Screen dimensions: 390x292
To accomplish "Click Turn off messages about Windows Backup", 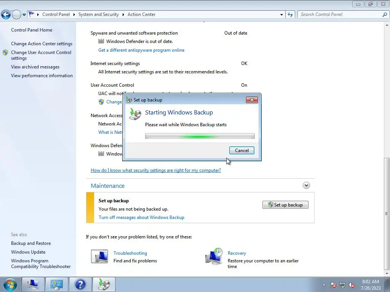I will click(x=141, y=217).
